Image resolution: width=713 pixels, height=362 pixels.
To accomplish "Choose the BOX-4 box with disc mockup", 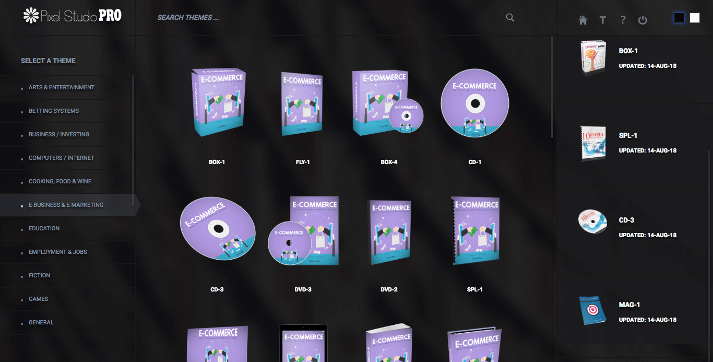I will (387, 103).
